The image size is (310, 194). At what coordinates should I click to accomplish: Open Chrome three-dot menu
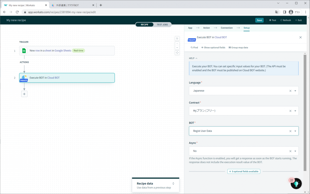(306, 12)
